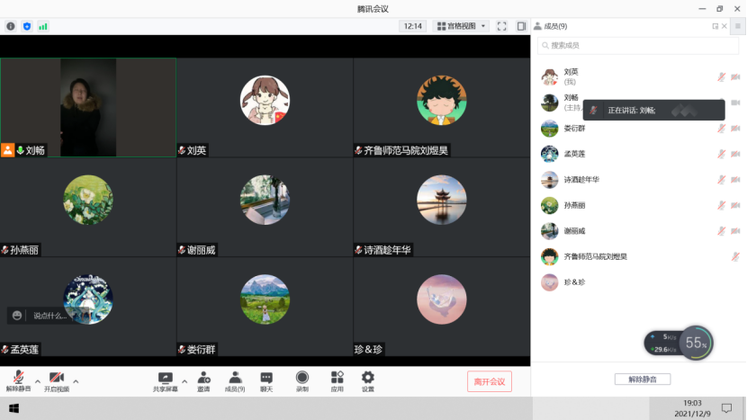The height and width of the screenshot is (420, 747).
Task: Enter full screen with the fullscreen icon
Action: [502, 26]
